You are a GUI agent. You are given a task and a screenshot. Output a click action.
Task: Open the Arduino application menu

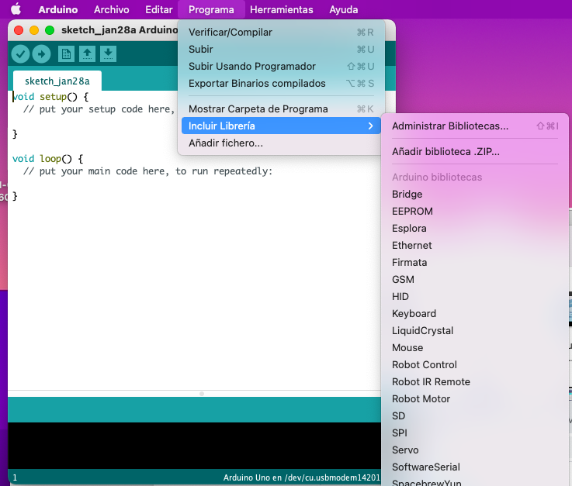click(58, 9)
